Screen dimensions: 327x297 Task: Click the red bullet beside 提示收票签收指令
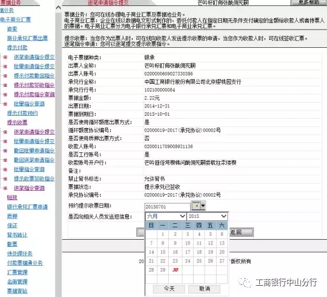(5, 179)
